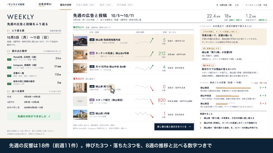Click 先週の分析ができました status button
This screenshot has width=273, height=153.
coord(34,116)
